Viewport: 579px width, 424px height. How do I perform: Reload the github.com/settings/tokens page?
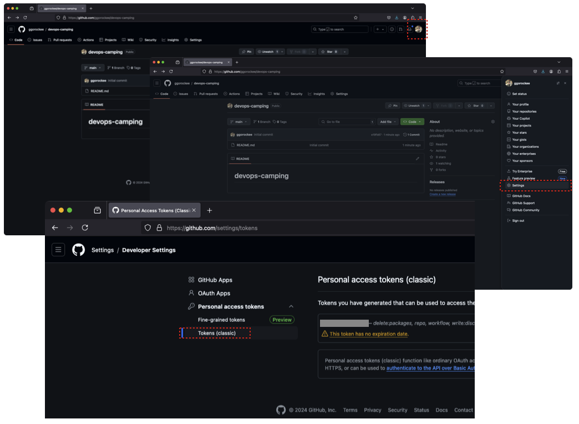(x=85, y=229)
